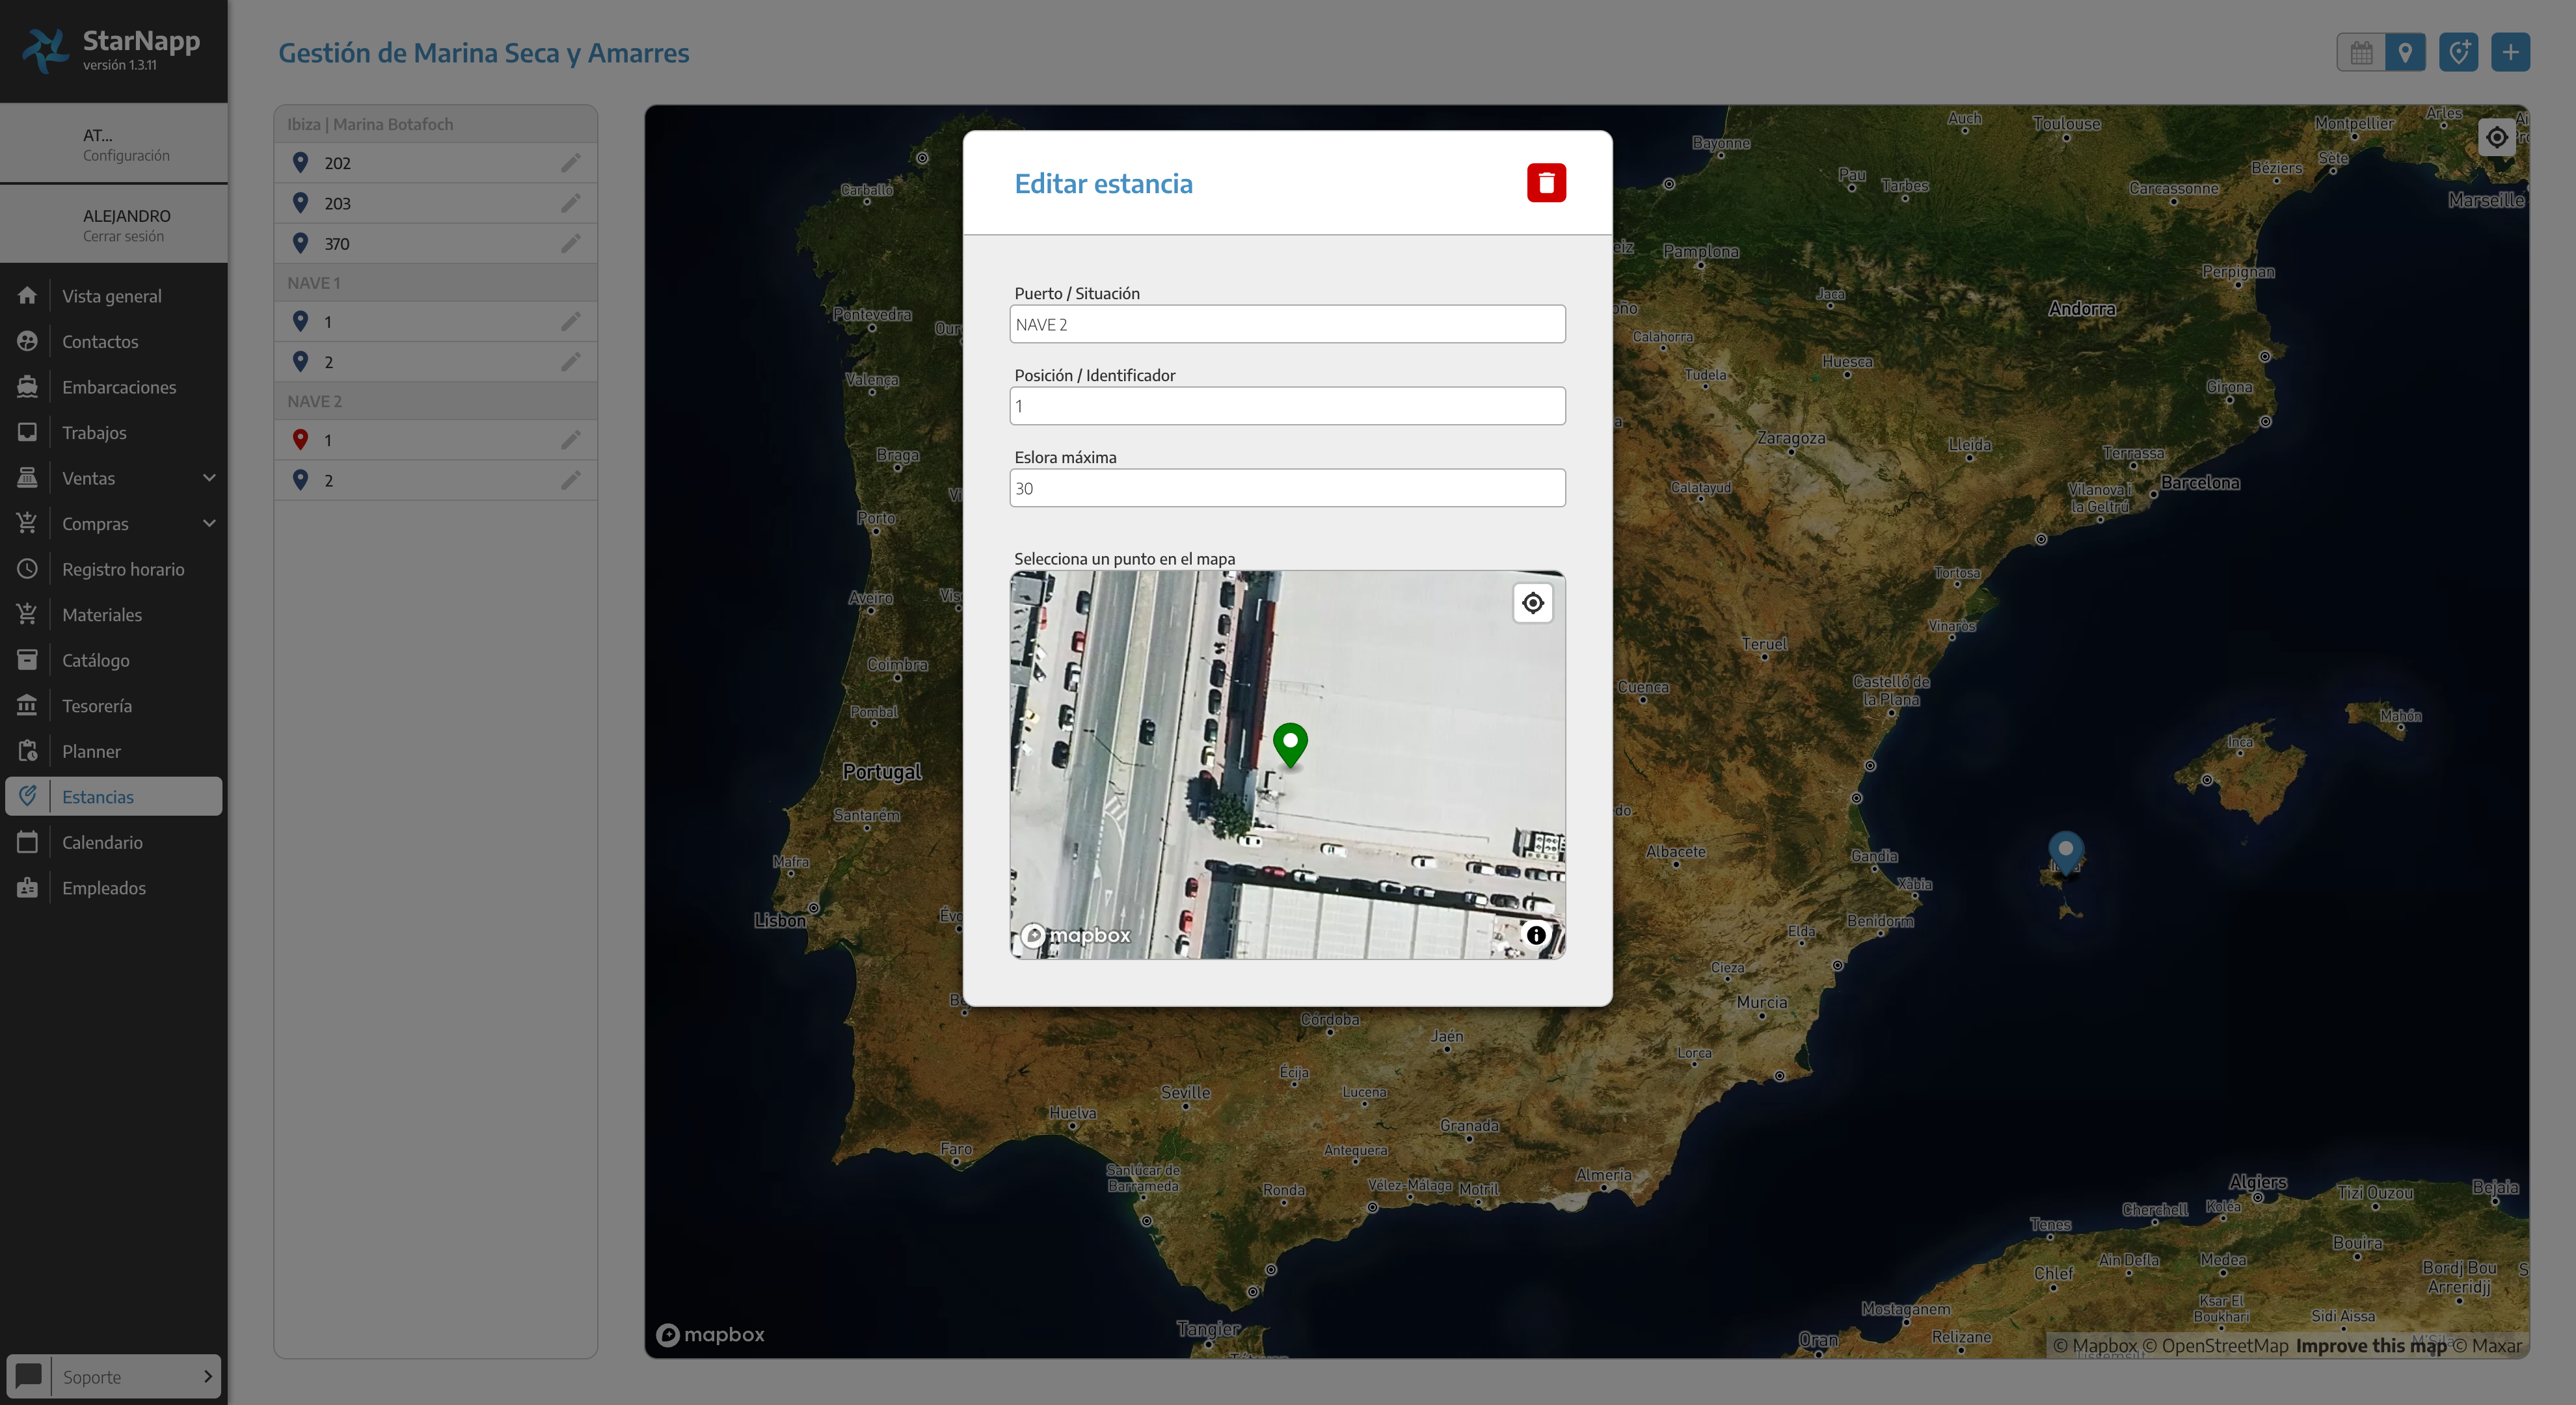Edit berth 202 with pencil icon
Viewport: 2576px width, 1405px height.
570,163
